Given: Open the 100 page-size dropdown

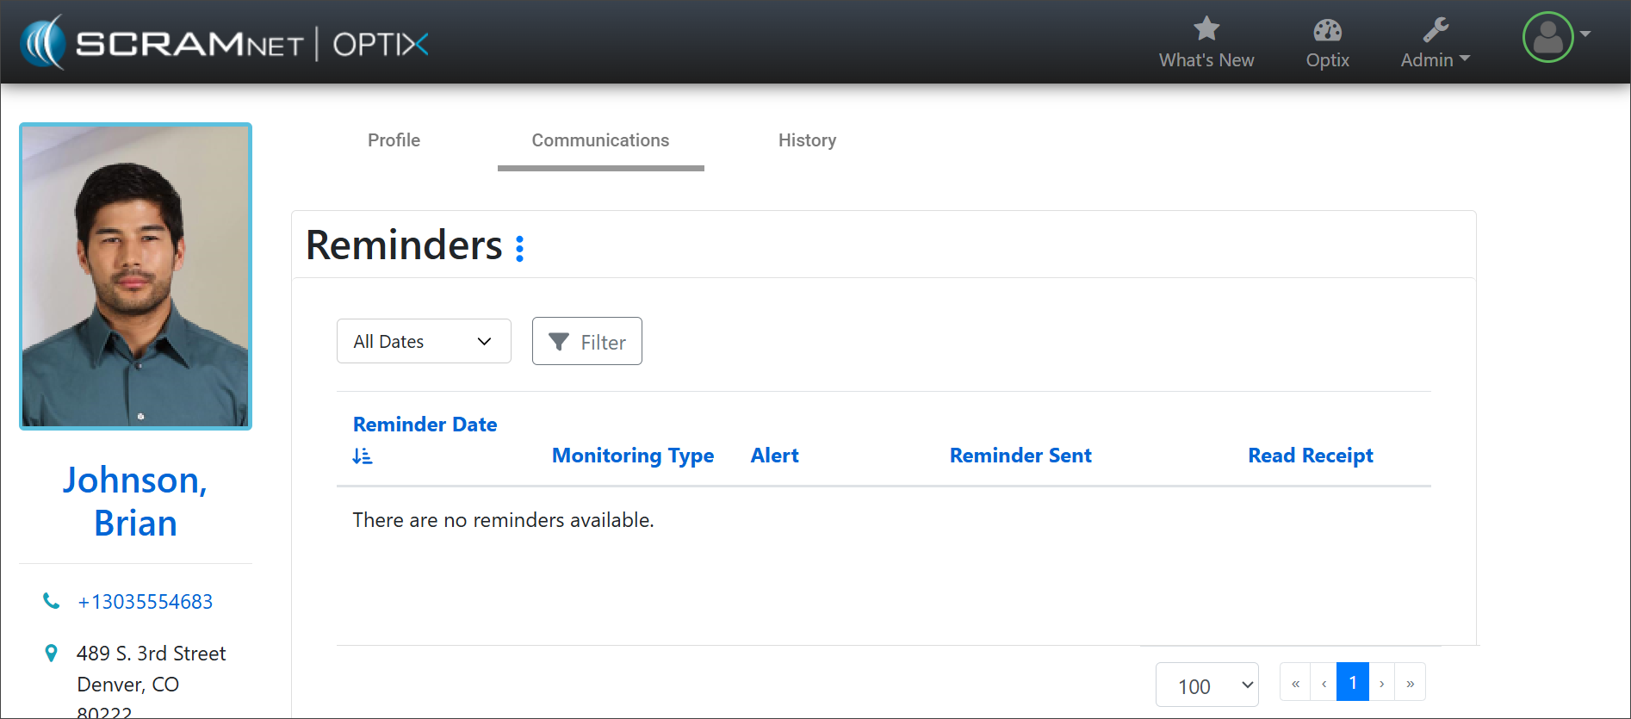Looking at the screenshot, I should (1206, 685).
